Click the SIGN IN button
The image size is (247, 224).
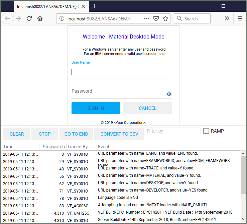96,108
